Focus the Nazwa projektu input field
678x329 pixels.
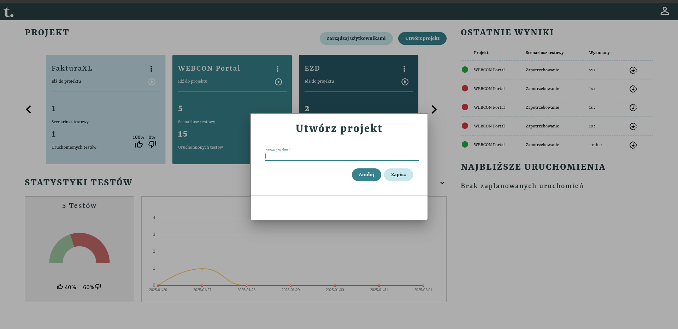(341, 156)
